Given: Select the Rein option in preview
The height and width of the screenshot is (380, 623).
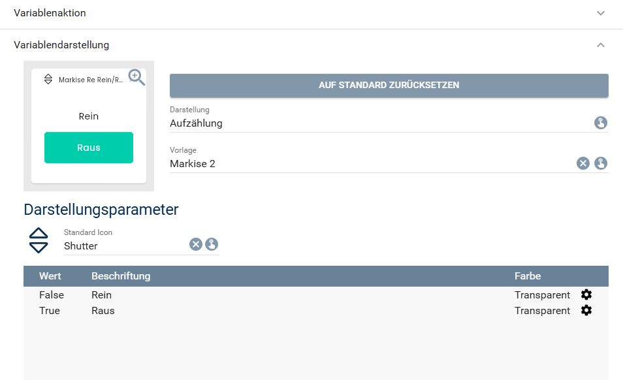Looking at the screenshot, I should coord(89,116).
